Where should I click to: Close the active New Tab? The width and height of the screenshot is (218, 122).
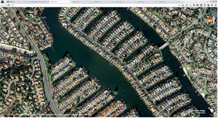pyautogui.click(x=70, y=2)
